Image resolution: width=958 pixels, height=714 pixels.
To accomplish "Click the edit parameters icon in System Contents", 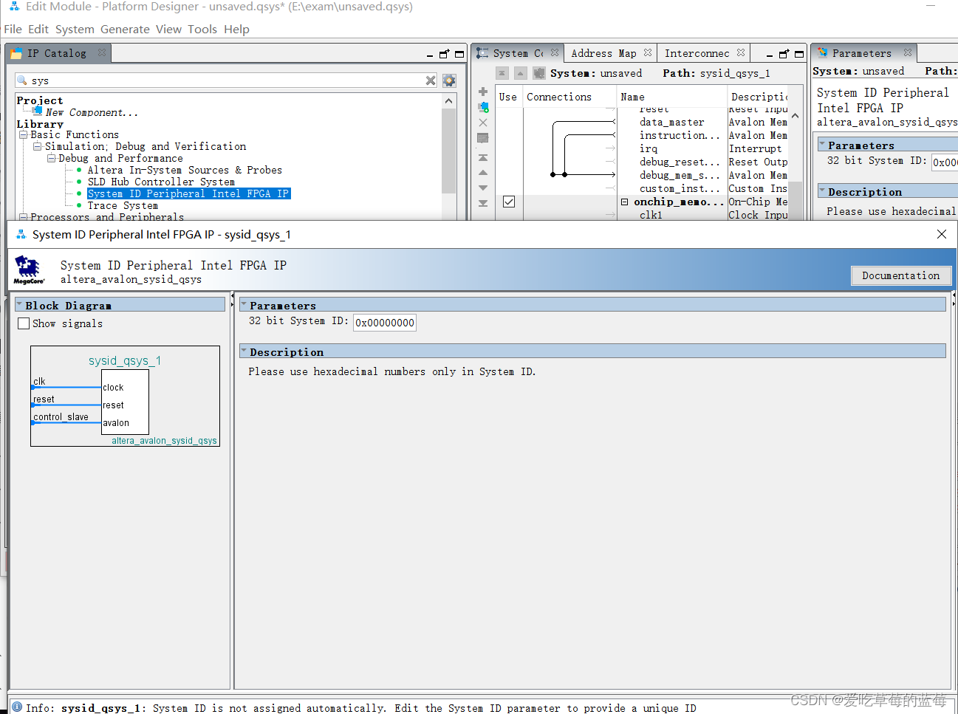I will pos(483,138).
